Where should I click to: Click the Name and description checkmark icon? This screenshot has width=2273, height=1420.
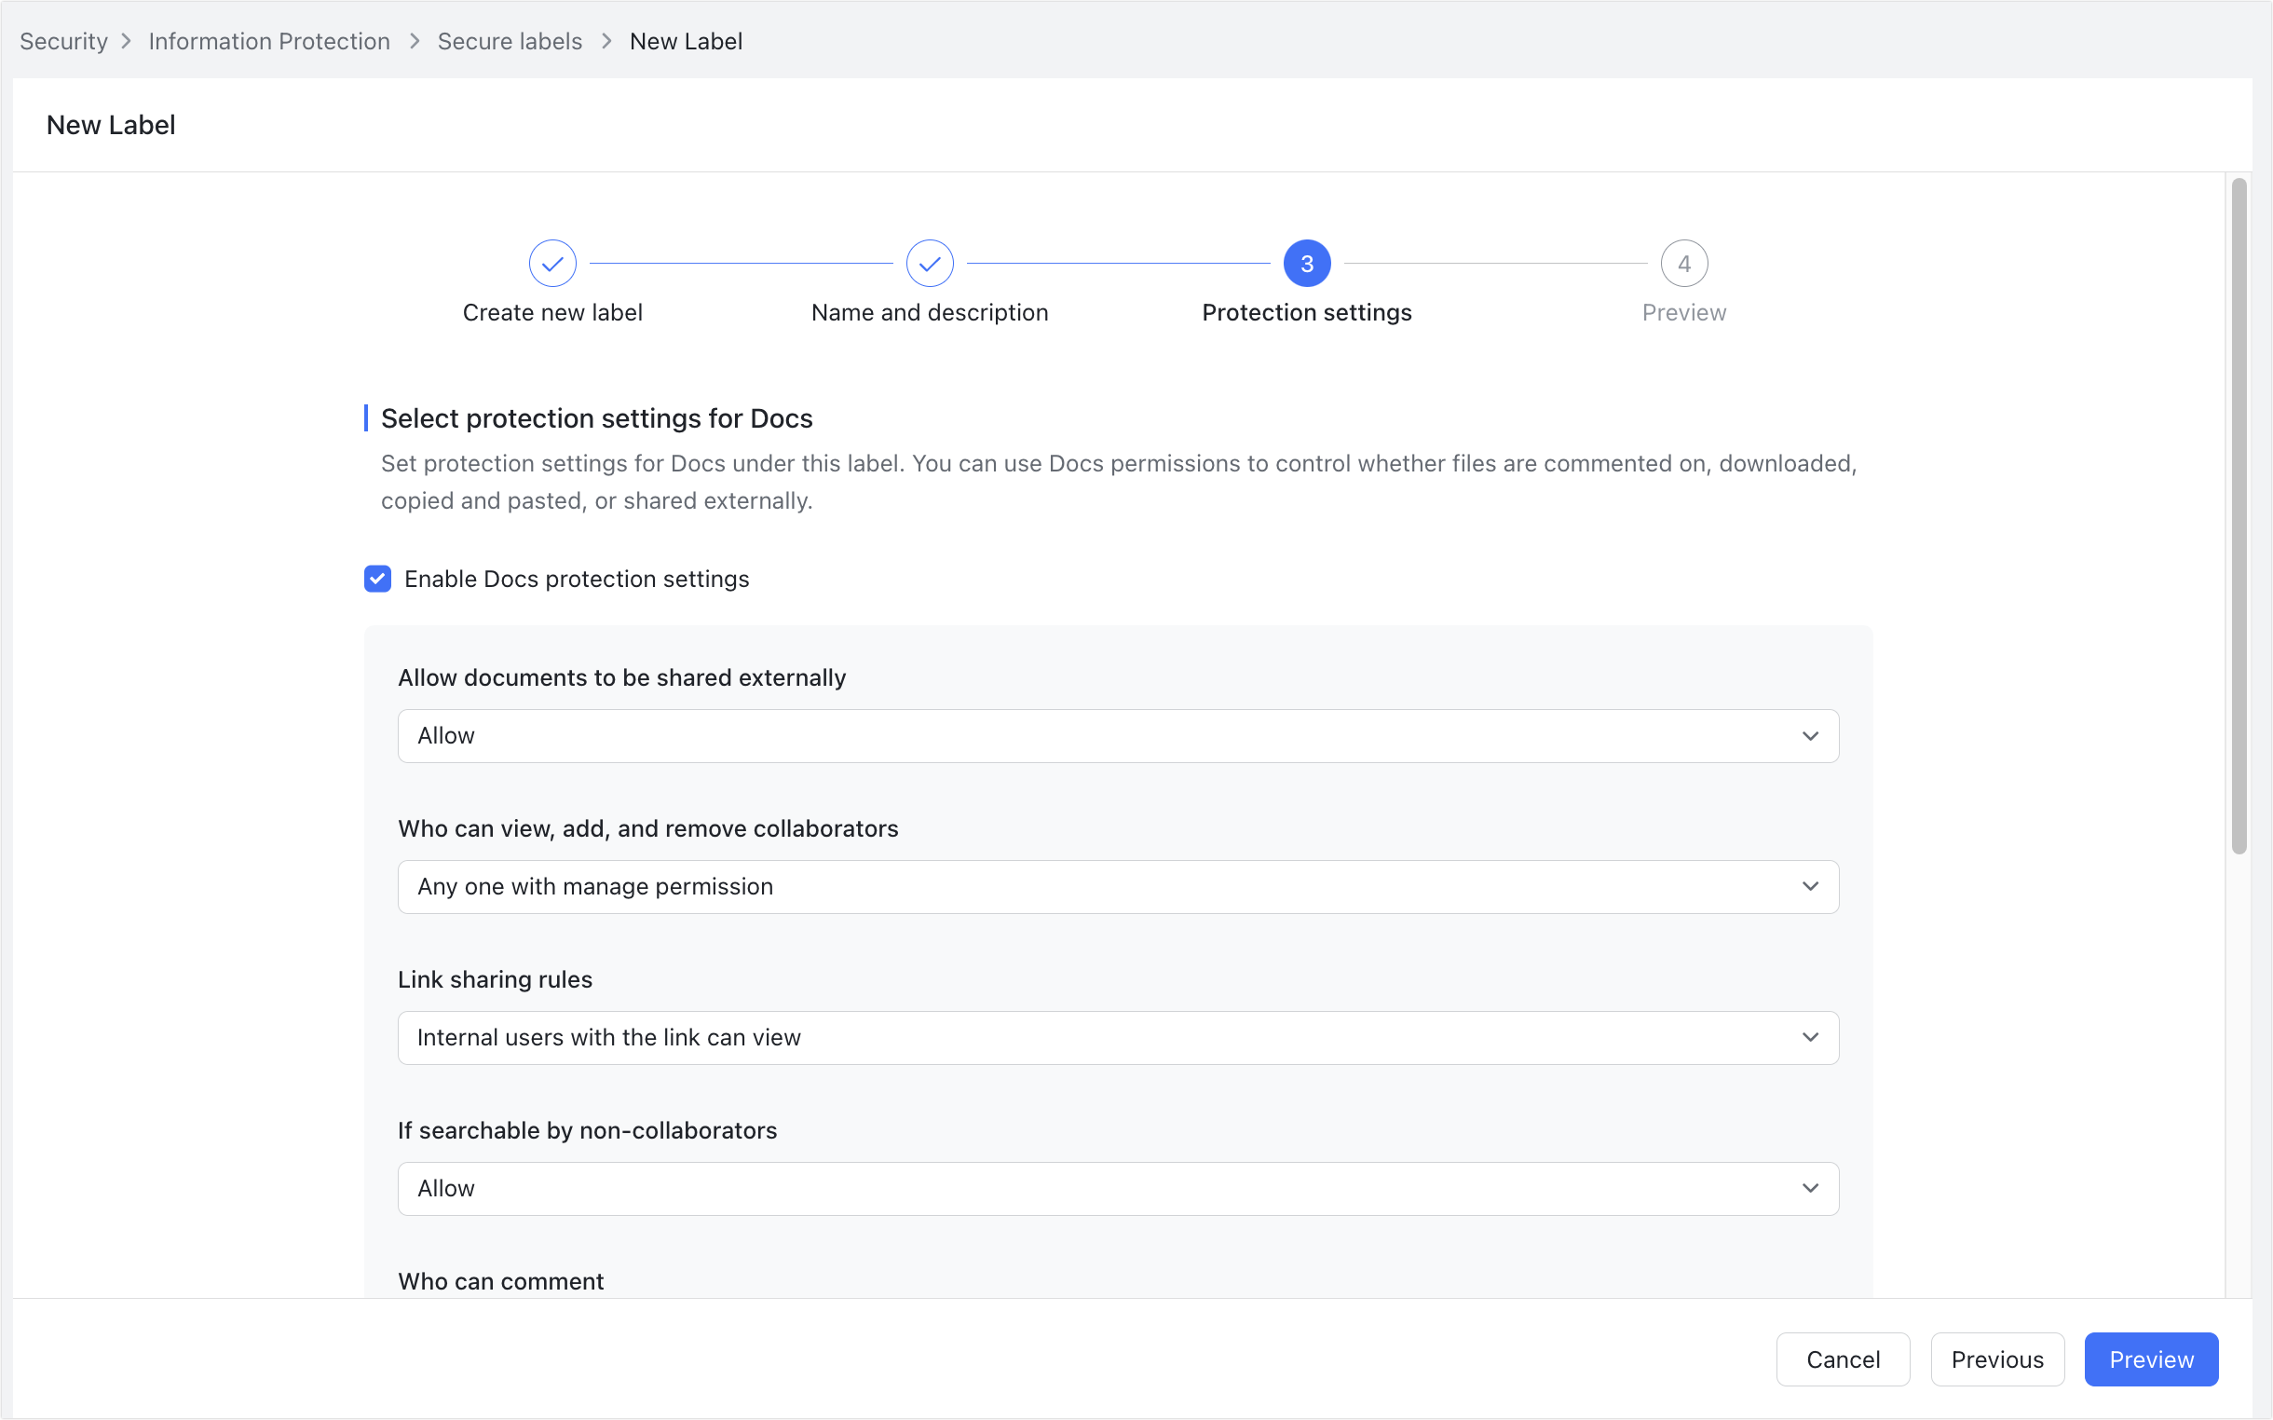(929, 263)
